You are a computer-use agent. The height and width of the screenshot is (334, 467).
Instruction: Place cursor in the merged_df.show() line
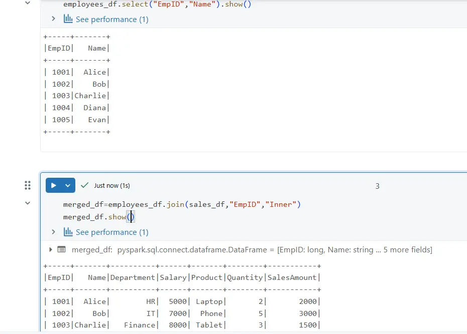[x=131, y=216]
